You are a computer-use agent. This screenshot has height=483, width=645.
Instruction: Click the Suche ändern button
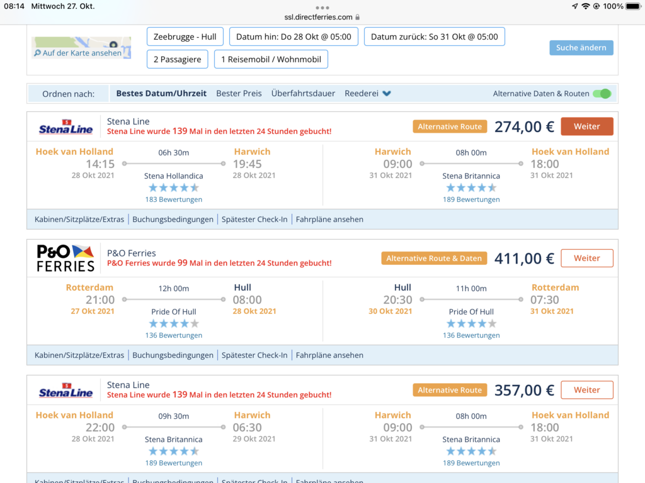(x=581, y=48)
